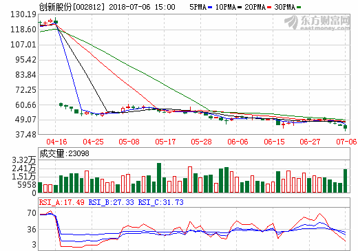Click the 70 RSI axis value
Viewport: 358px width, 251px height.
(32, 213)
